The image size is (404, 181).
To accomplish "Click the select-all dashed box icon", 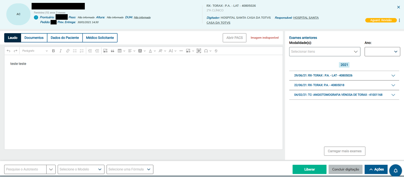I will (x=199, y=51).
